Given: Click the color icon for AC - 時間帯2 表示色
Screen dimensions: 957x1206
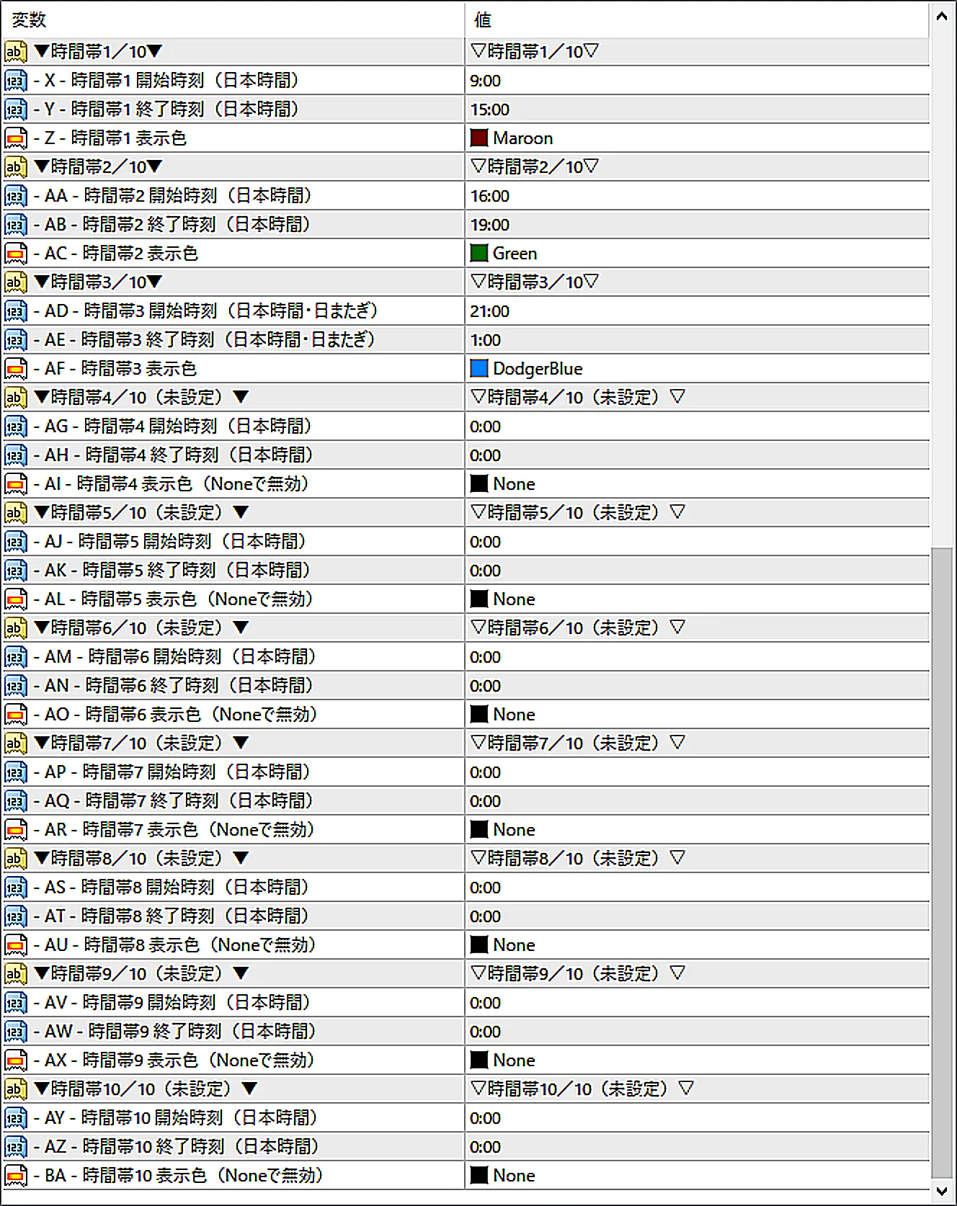Looking at the screenshot, I should tap(16, 254).
